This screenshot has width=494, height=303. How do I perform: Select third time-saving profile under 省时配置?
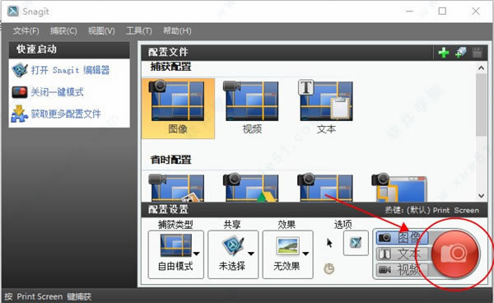click(x=325, y=188)
